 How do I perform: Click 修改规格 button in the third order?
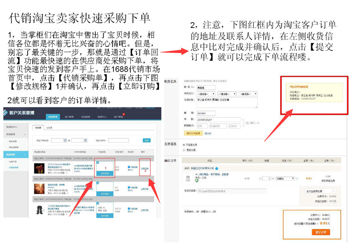(105, 215)
